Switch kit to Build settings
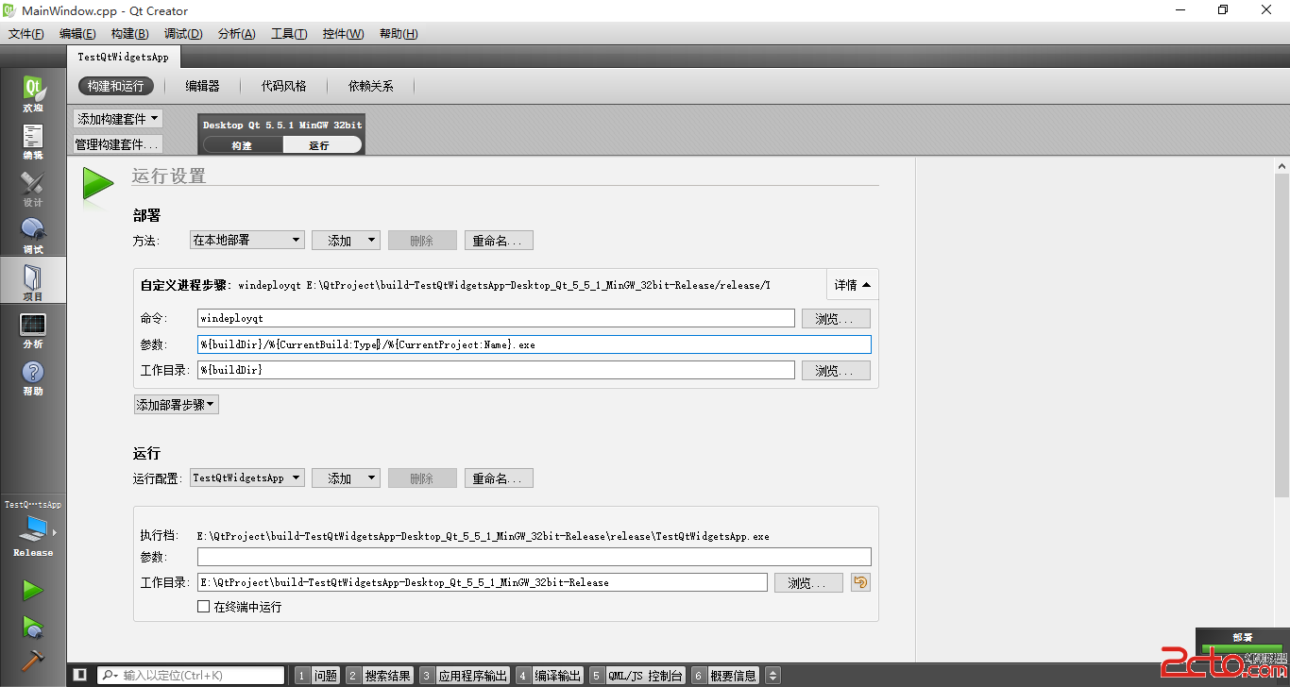Viewport: 1290px width, 687px height. click(x=242, y=145)
